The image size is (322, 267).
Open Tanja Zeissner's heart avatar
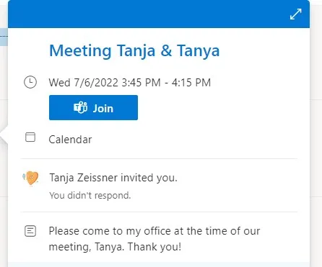(31, 178)
